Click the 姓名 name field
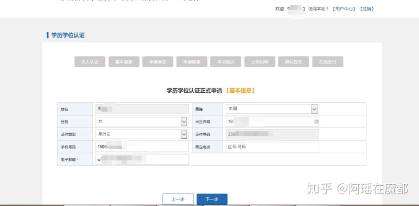The height and width of the screenshot is (206, 419). [142, 109]
